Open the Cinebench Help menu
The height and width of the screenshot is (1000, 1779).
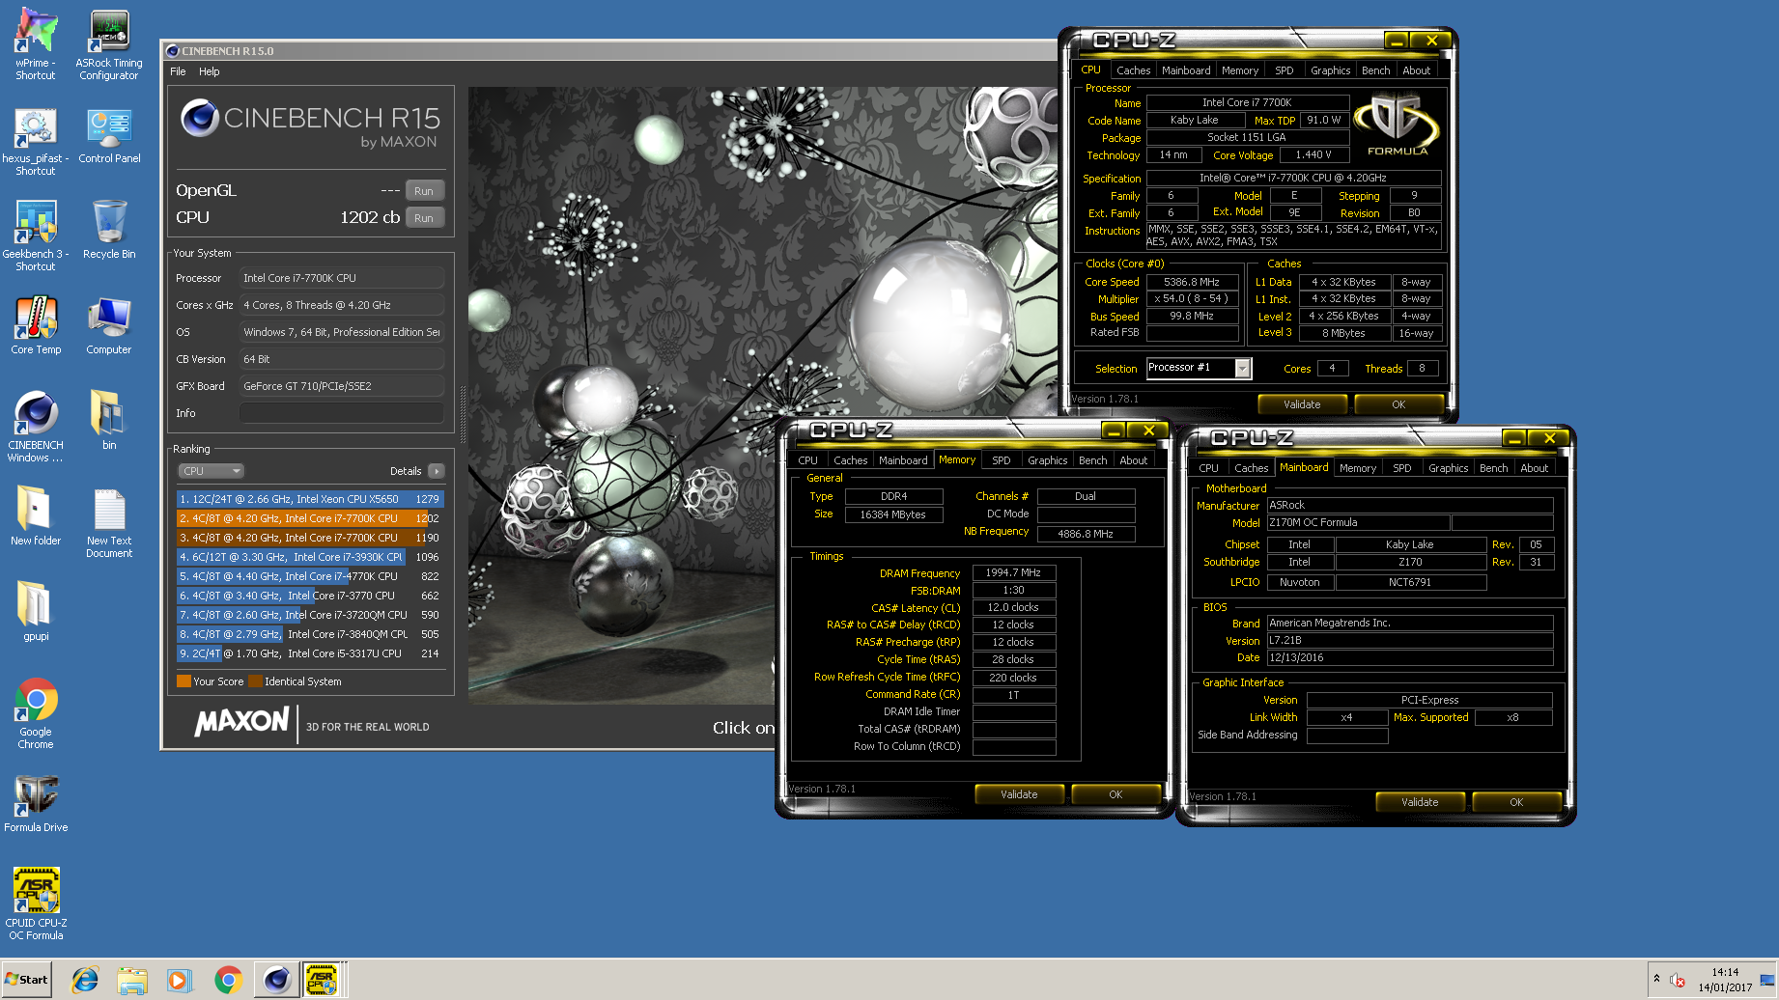(x=210, y=71)
